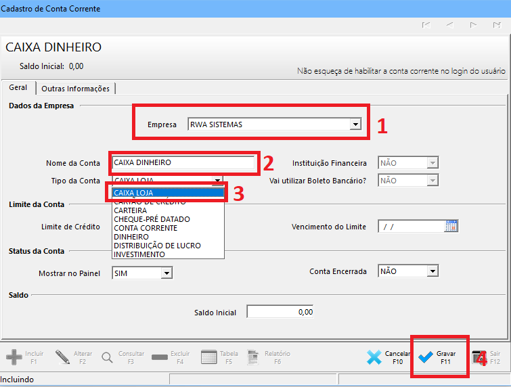Click the Nome da Conta field

183,162
